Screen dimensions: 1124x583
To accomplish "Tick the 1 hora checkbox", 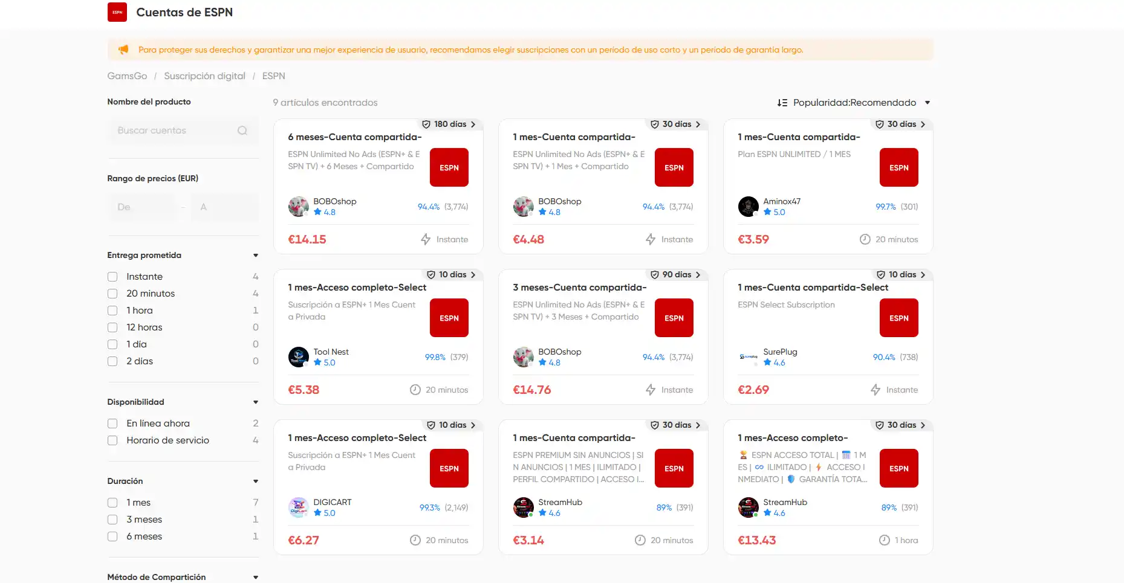I will (112, 311).
